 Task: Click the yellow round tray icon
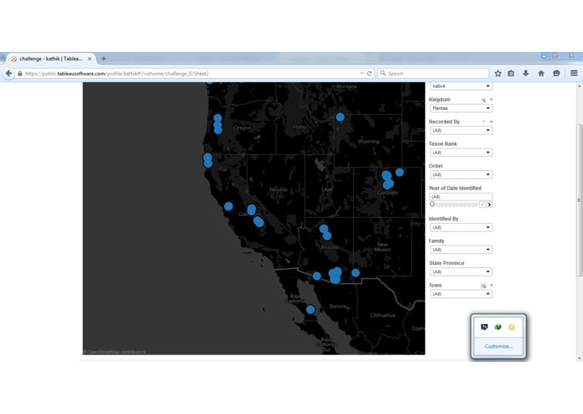pos(512,327)
